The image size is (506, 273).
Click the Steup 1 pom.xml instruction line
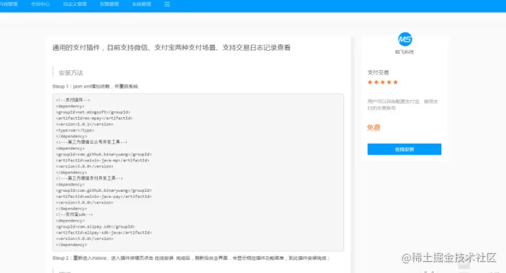click(x=95, y=87)
